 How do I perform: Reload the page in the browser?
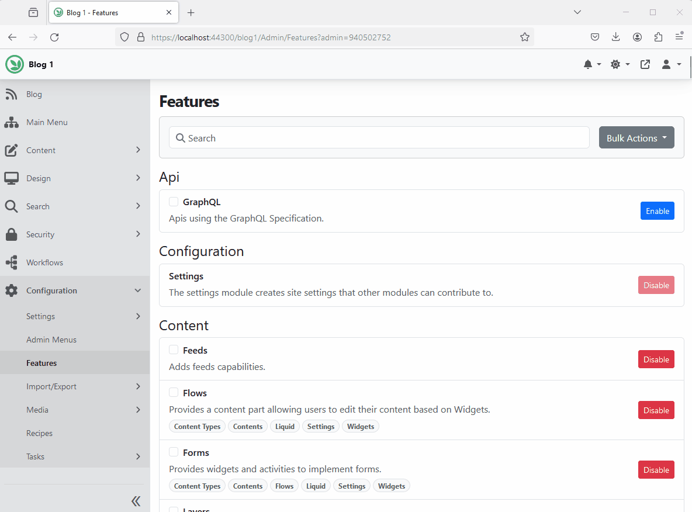[54, 37]
